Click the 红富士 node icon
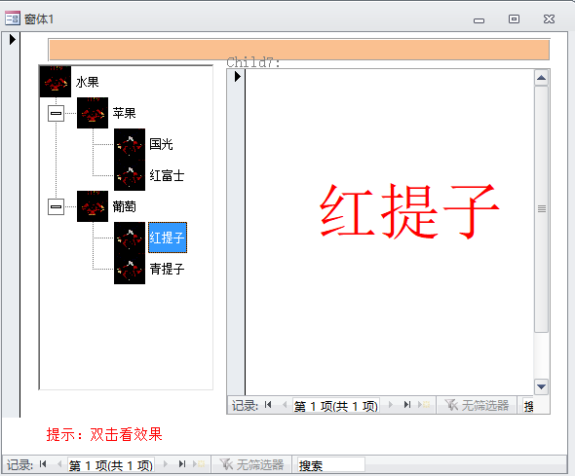The height and width of the screenshot is (476, 575). point(130,175)
